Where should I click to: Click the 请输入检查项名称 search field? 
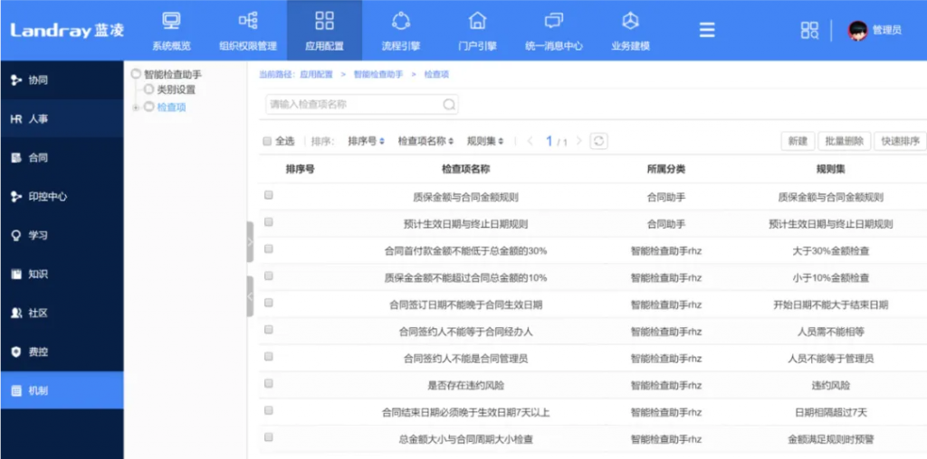click(353, 105)
